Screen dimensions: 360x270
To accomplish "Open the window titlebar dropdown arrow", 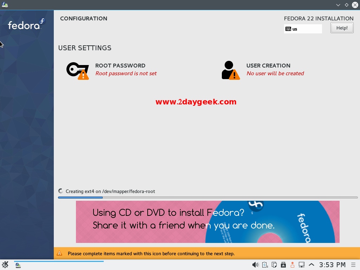I will coord(338,5).
